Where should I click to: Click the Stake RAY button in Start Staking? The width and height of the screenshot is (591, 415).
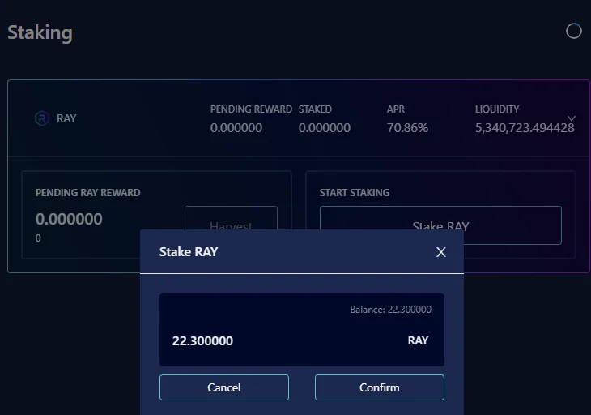point(440,225)
